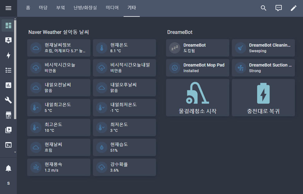The image size is (303, 194).
Task: Click the thermometer-up icon of 내일최고온도
Action: 36,108
